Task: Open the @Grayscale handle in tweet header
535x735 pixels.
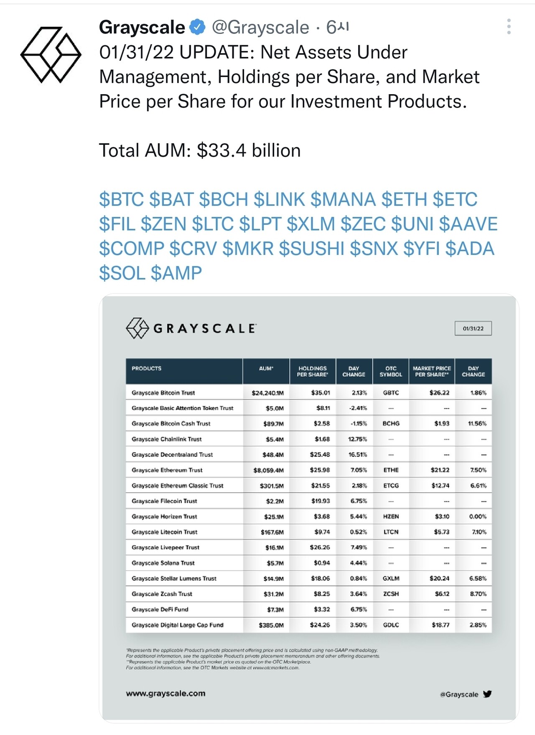Action: [260, 28]
